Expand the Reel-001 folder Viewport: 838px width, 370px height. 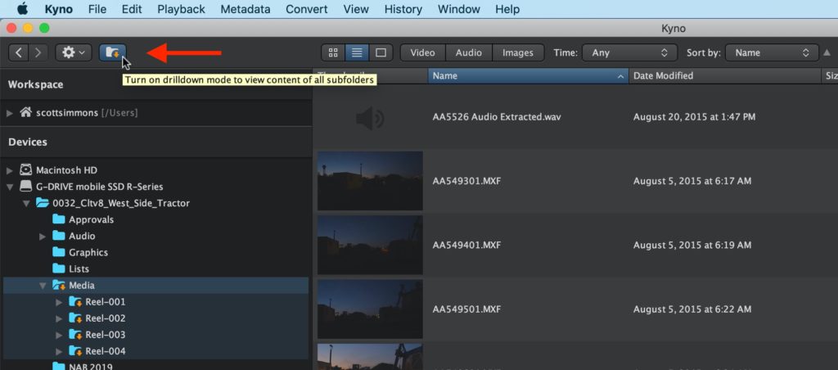tap(59, 303)
